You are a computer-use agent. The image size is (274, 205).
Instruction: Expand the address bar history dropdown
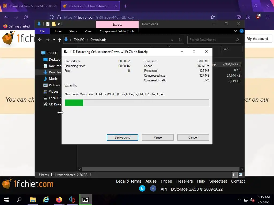(172, 40)
